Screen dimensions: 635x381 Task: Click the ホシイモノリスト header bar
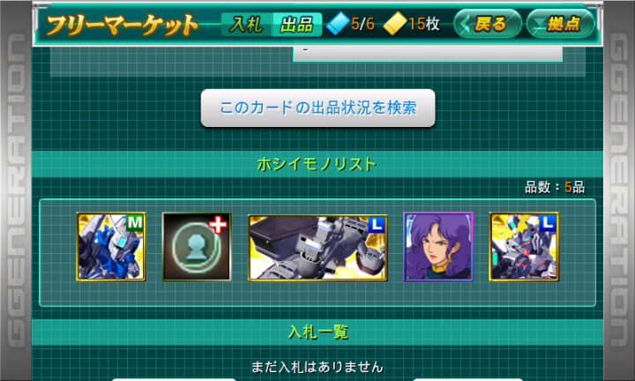pos(317,164)
